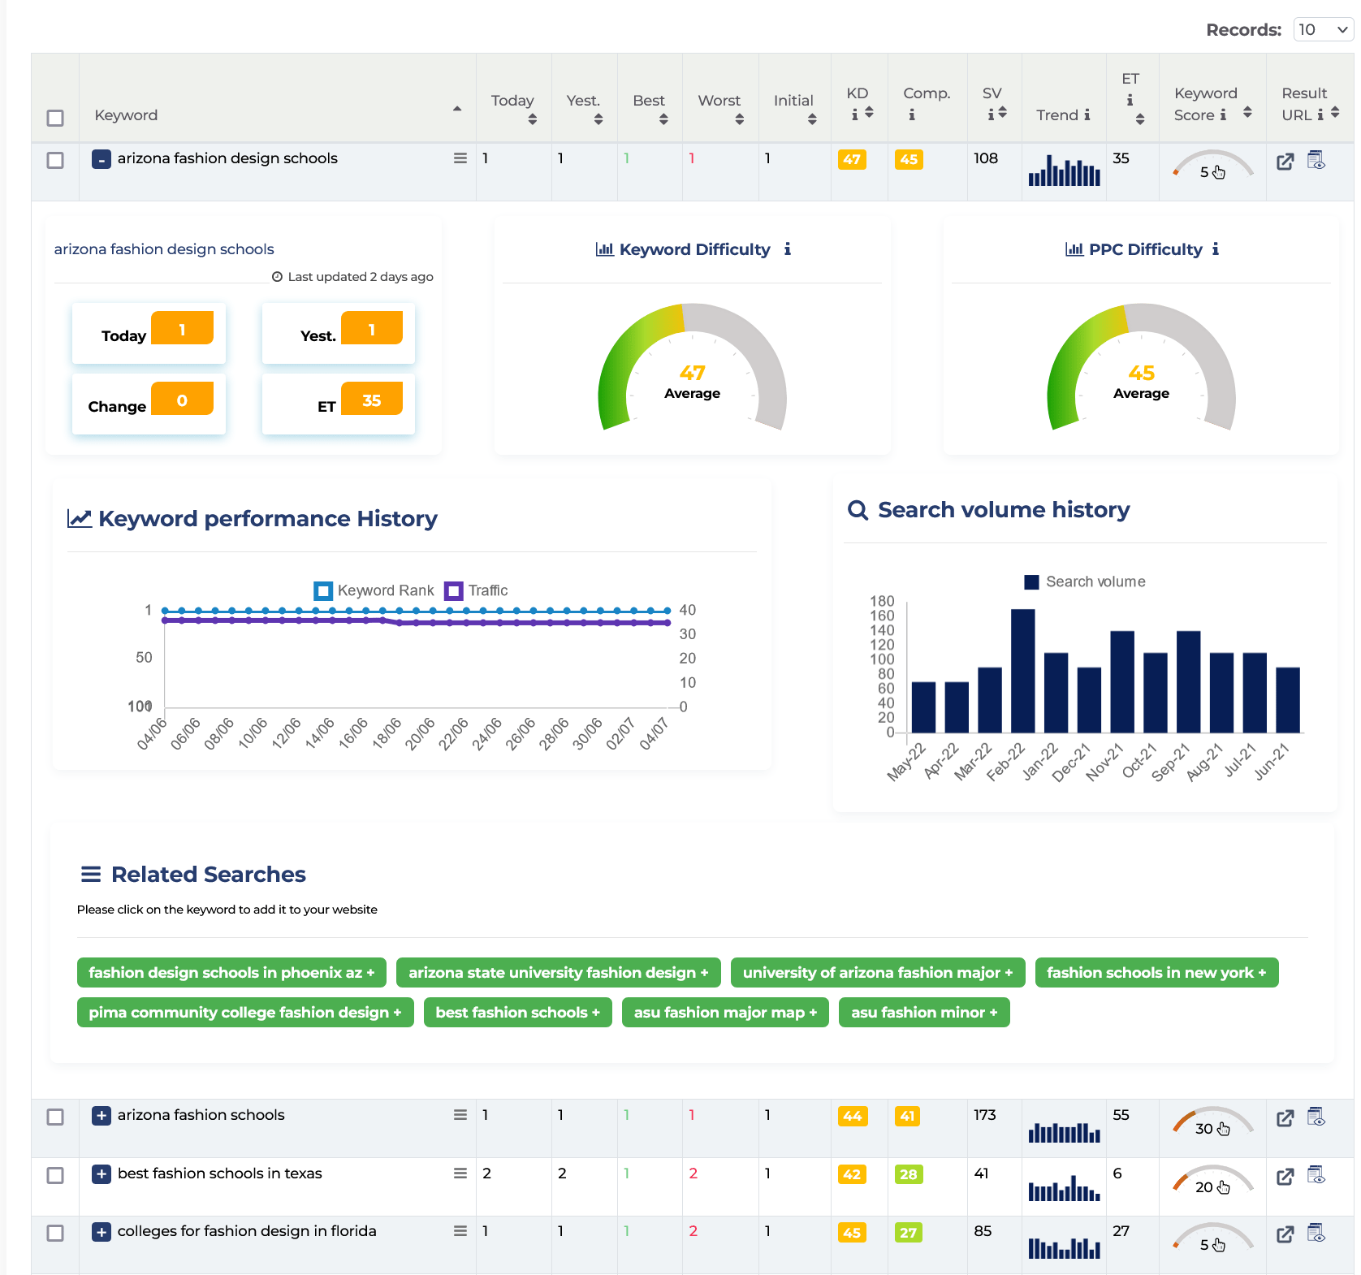1361x1275 pixels.
Task: Toggle Traffic series in chart legend
Action: (x=477, y=590)
